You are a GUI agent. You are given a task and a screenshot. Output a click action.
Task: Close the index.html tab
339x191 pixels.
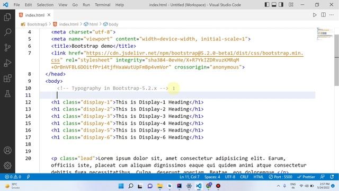click(49, 15)
